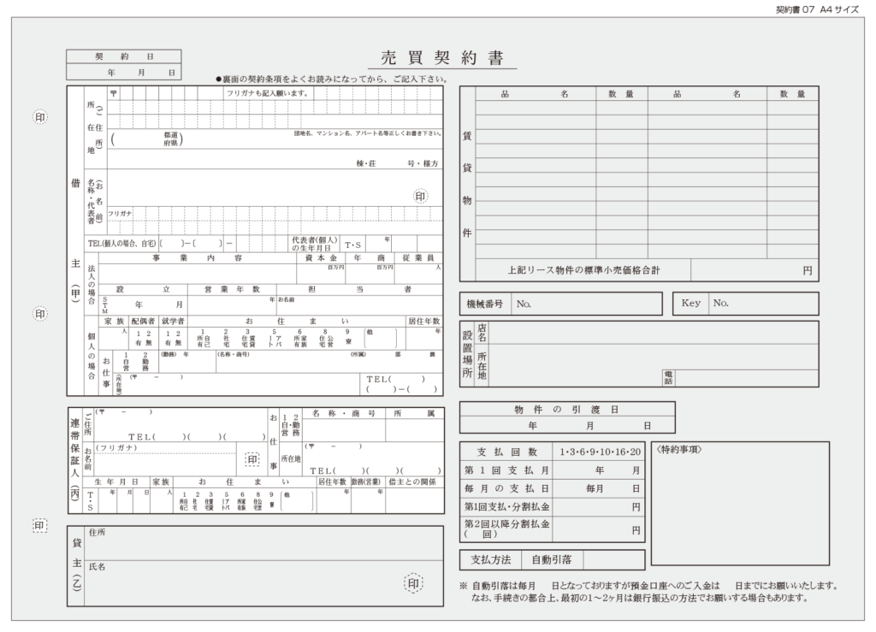Click the round 印 seal in lender section

pos(413,583)
